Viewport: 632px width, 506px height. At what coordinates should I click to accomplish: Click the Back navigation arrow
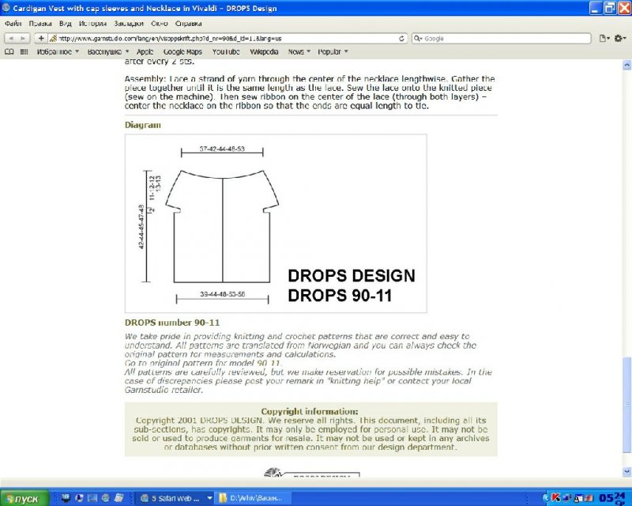(x=11, y=38)
